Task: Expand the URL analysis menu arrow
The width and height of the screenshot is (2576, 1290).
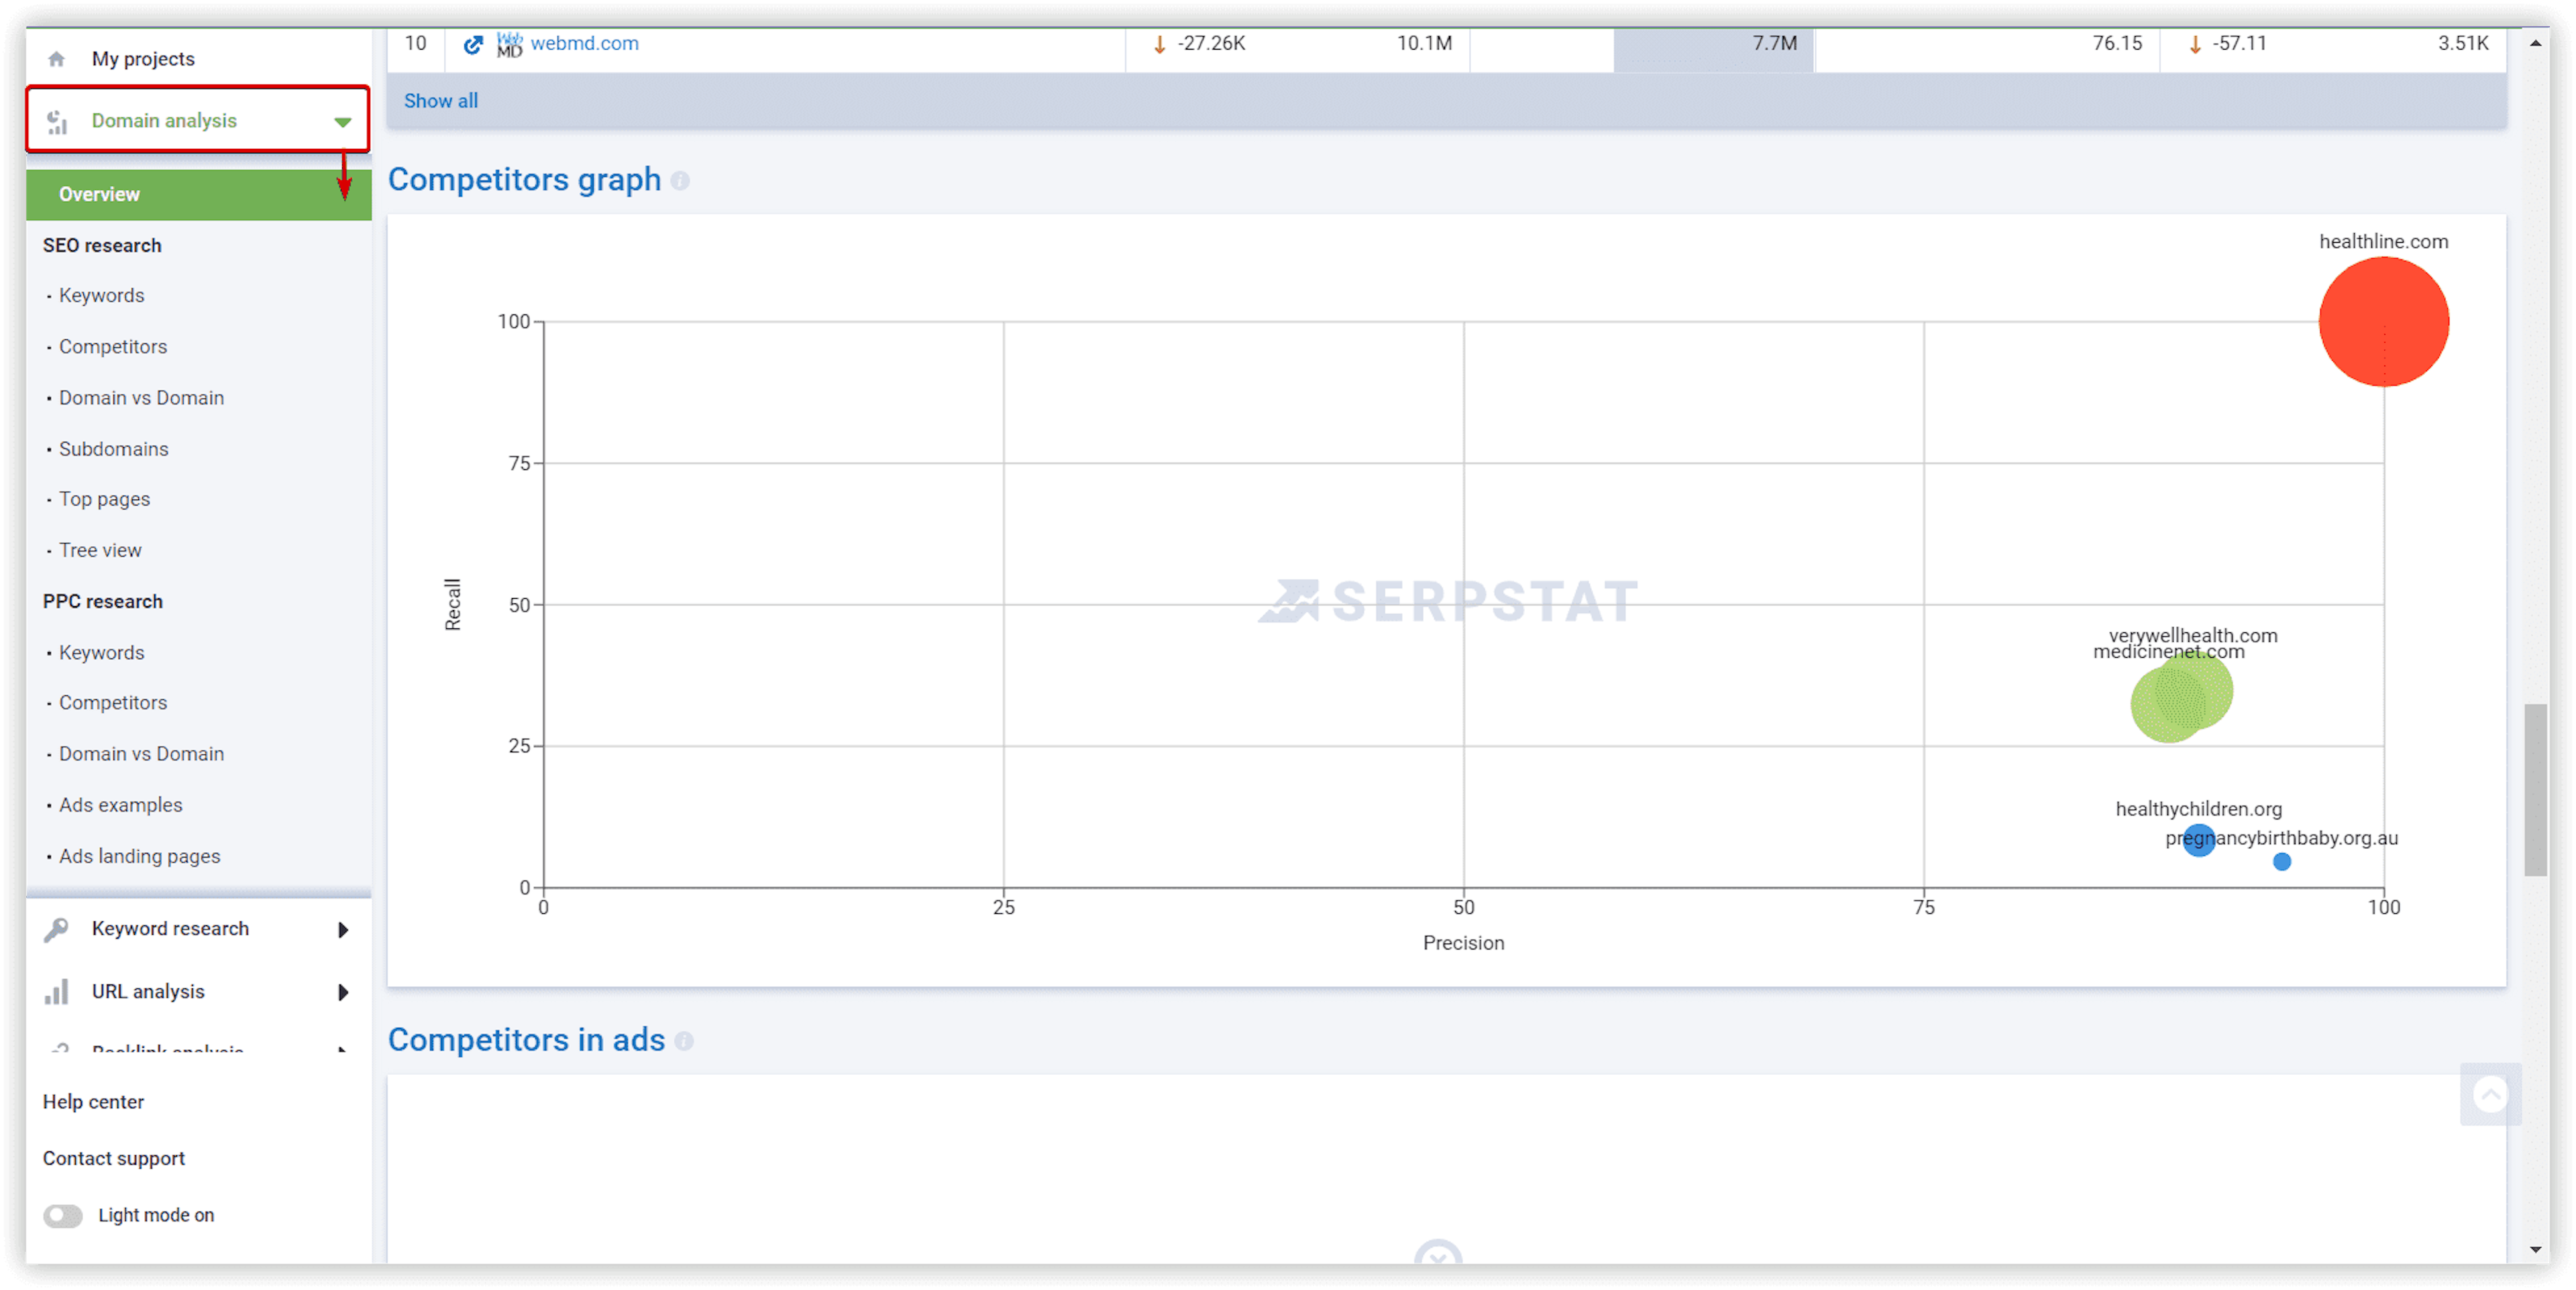Action: coord(344,990)
